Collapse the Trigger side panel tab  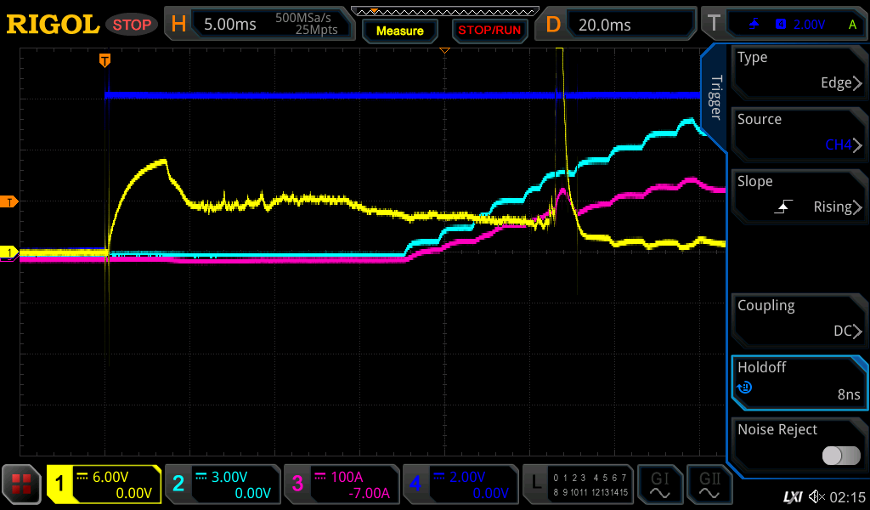(x=715, y=98)
